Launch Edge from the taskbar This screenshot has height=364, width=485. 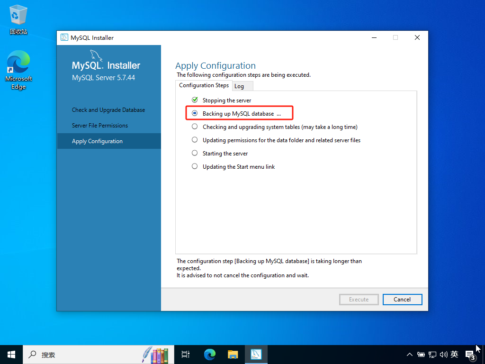click(209, 354)
